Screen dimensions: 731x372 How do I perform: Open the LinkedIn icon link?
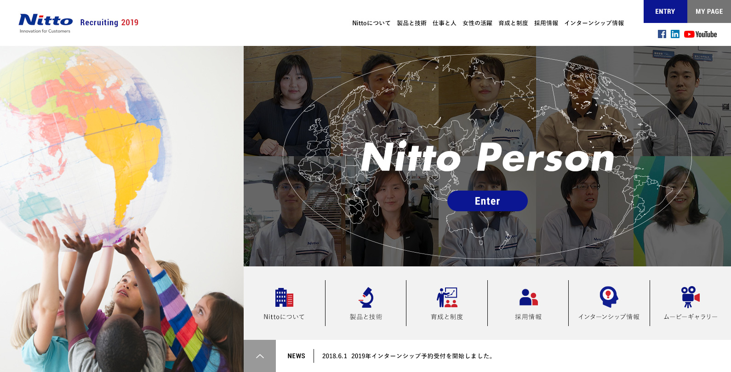click(x=675, y=34)
